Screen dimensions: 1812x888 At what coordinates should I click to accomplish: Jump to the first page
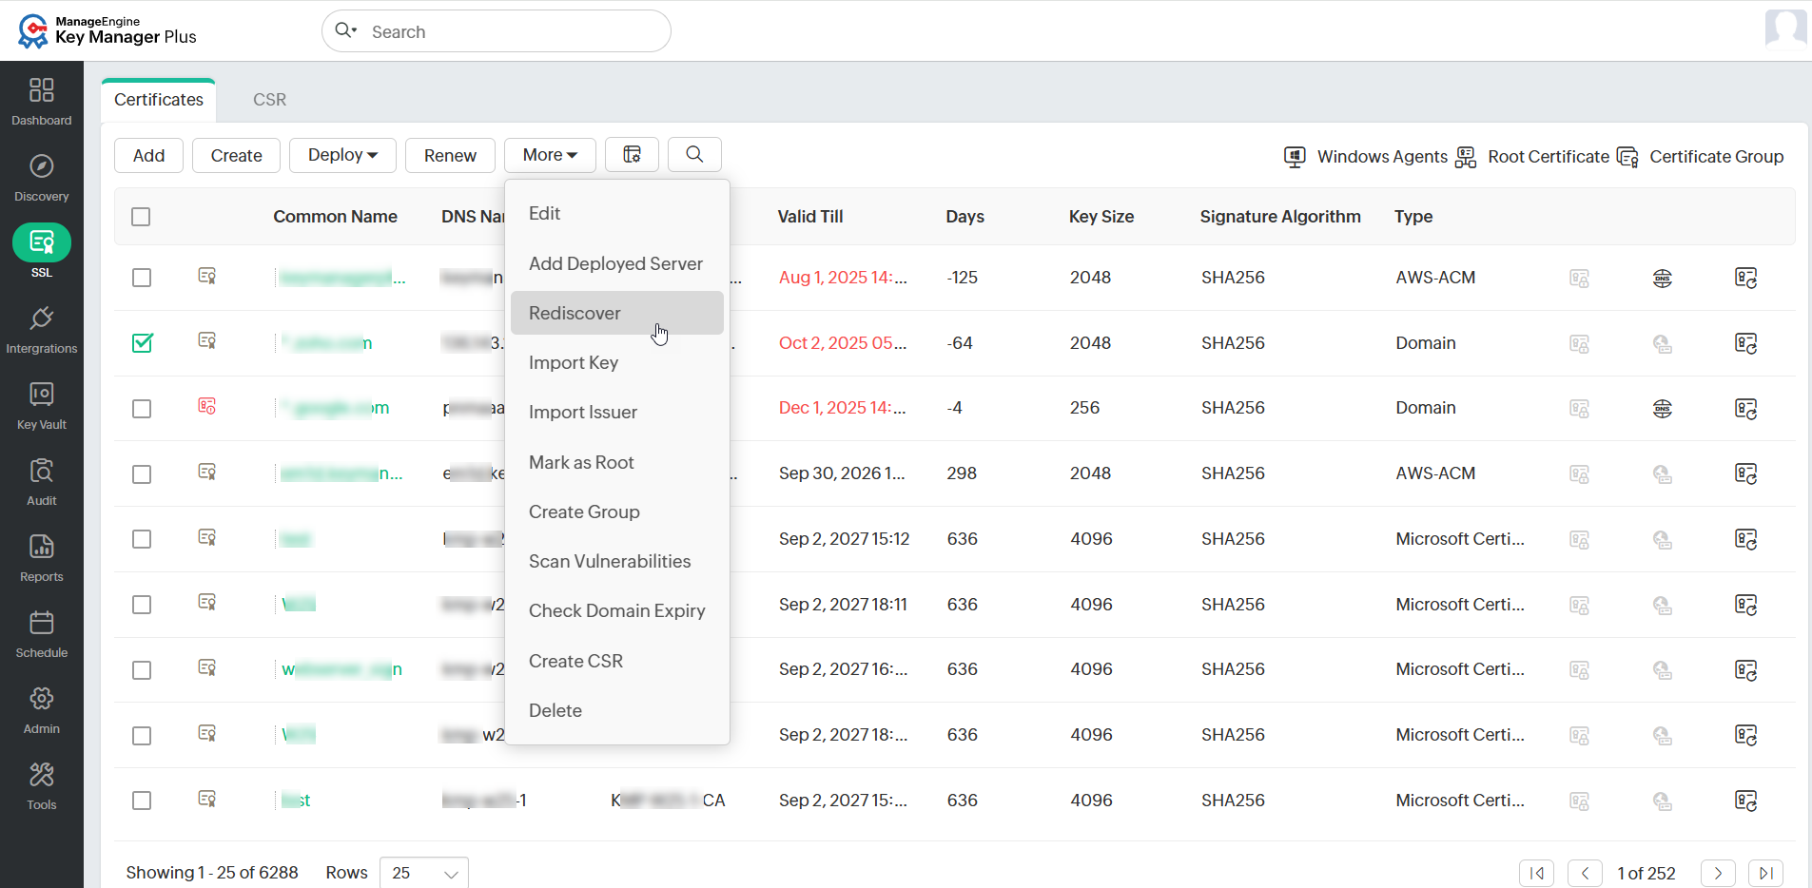coord(1536,873)
